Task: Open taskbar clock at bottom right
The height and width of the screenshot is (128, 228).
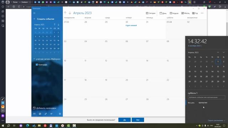Action: (x=218, y=126)
